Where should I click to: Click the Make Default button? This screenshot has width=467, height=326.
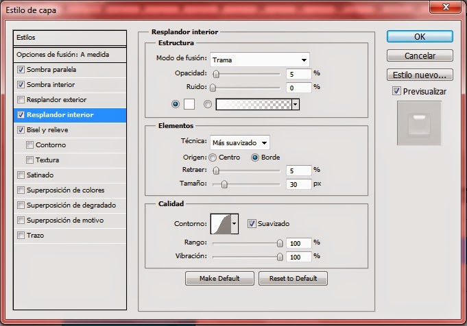219,279
